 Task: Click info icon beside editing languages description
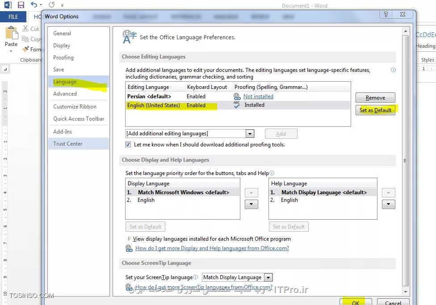coord(393,70)
